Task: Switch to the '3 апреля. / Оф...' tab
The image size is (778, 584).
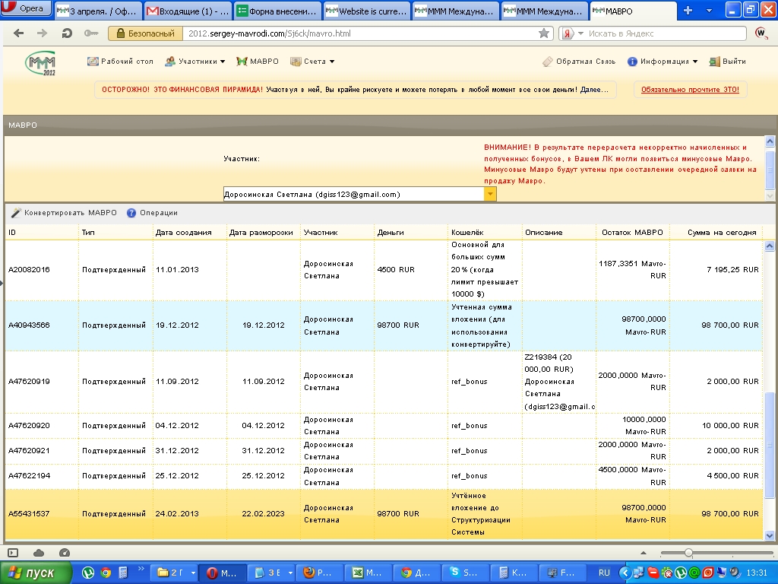Action: click(x=98, y=11)
